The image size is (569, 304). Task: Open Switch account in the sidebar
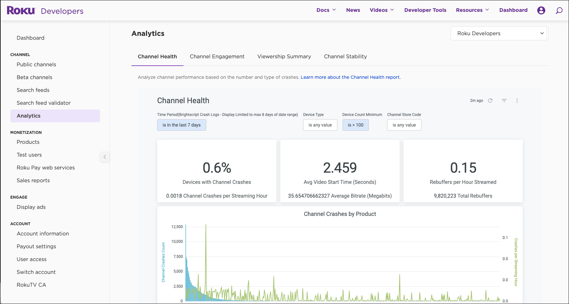tap(36, 272)
